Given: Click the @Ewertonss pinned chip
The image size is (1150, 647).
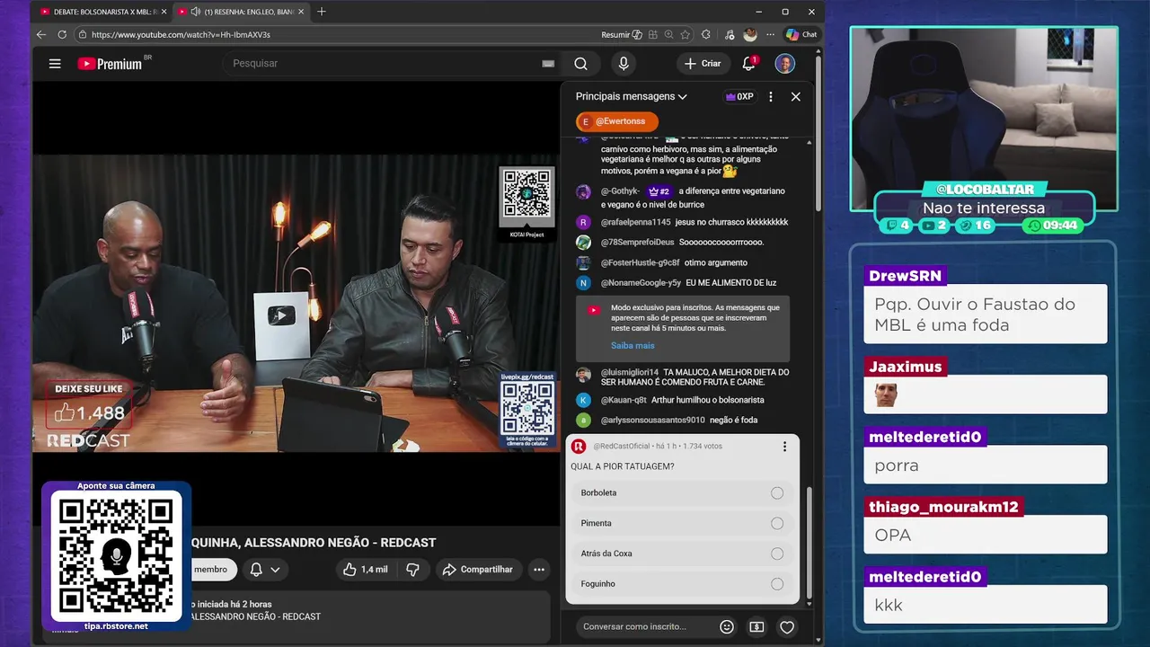Looking at the screenshot, I should (x=617, y=121).
